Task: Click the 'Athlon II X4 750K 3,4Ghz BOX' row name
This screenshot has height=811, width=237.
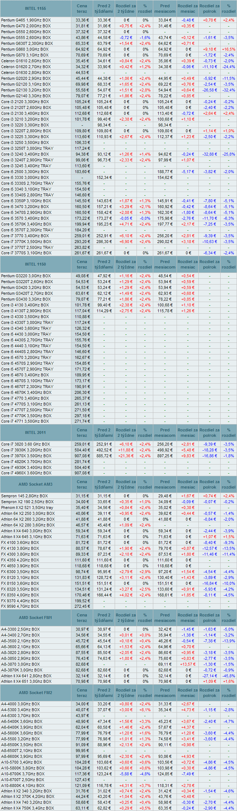Action: click(x=27, y=808)
